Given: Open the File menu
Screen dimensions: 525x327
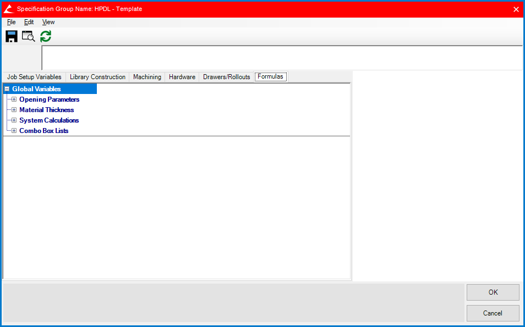Looking at the screenshot, I should tap(11, 22).
